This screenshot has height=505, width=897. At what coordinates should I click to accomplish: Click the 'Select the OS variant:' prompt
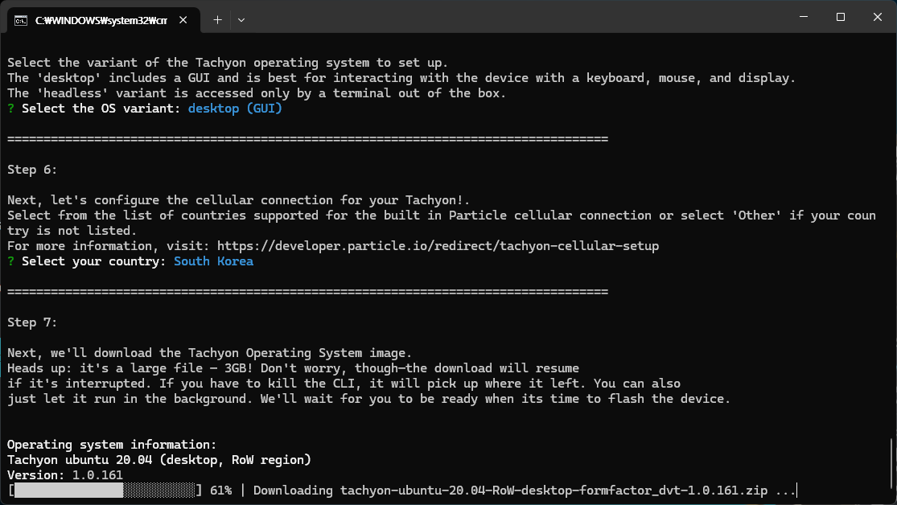(101, 109)
